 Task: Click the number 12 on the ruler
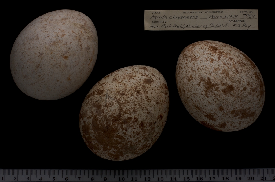(147, 179)
